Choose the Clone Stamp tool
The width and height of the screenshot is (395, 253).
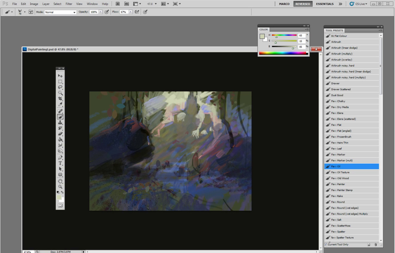(60, 123)
